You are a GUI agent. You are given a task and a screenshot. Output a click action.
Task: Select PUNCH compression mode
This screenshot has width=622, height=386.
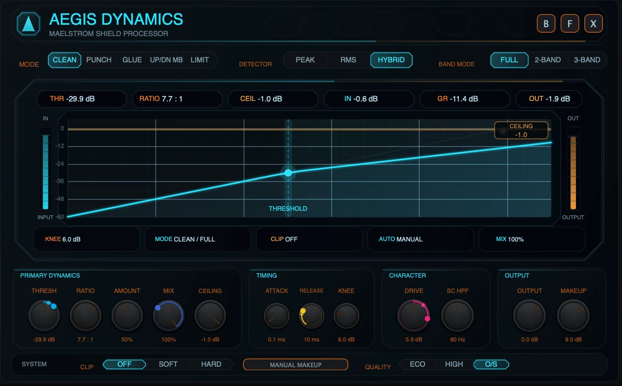99,60
